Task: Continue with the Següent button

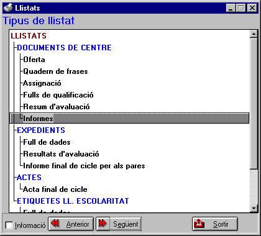Action: click(119, 224)
